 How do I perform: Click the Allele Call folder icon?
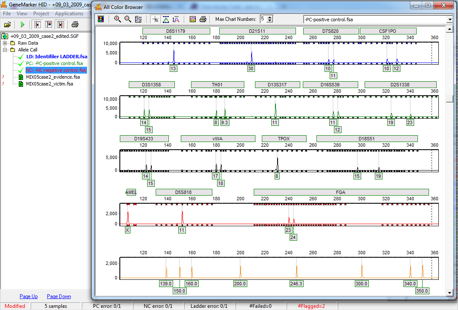point(12,50)
